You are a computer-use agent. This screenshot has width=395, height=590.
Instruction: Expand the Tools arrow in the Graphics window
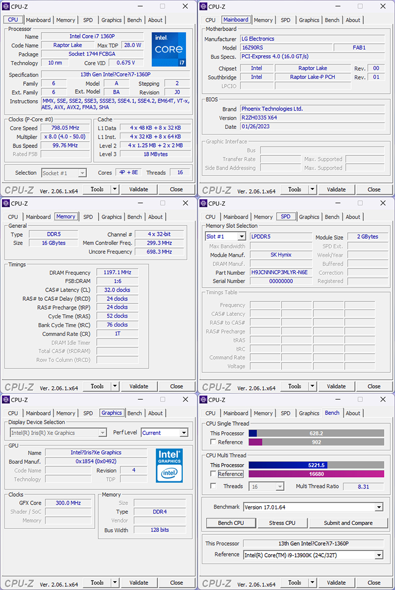(115, 583)
